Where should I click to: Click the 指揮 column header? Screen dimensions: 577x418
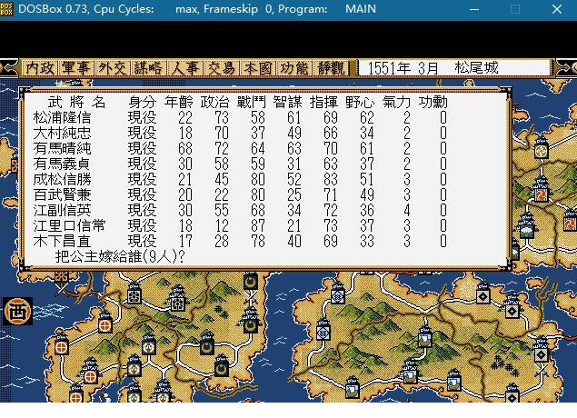pos(323,103)
